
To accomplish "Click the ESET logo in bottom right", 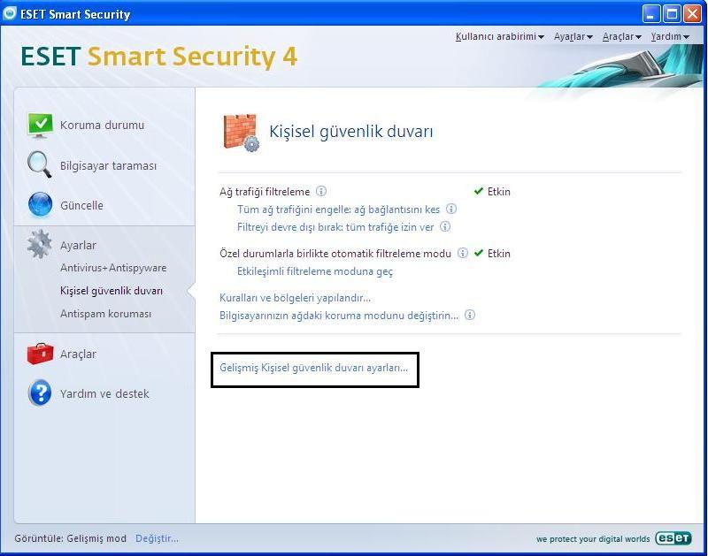I will (x=673, y=538).
